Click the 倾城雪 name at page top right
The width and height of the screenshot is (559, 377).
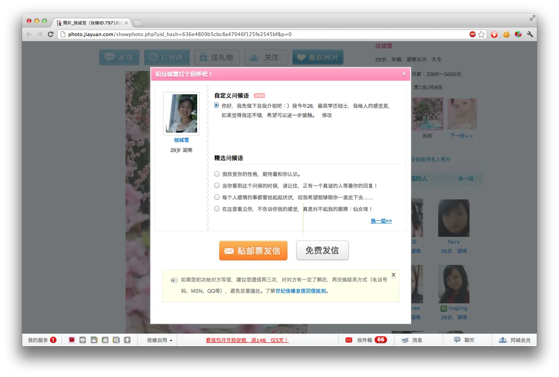pos(384,46)
